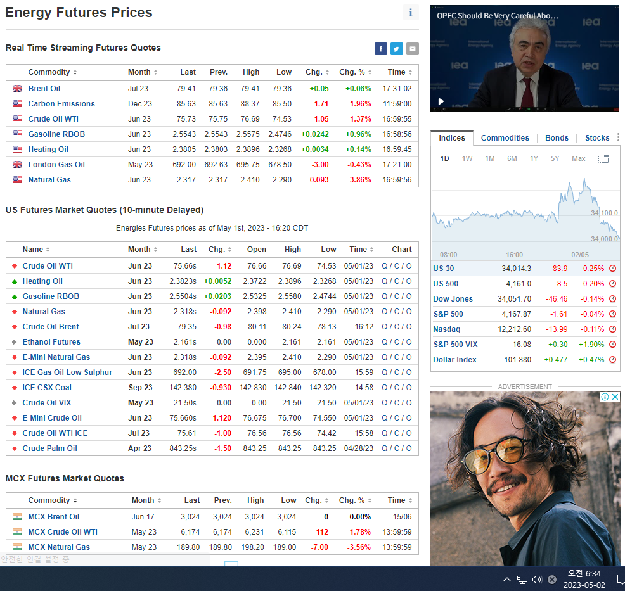Click the clock icon in US 30 row
The height and width of the screenshot is (591, 625).
[613, 269]
